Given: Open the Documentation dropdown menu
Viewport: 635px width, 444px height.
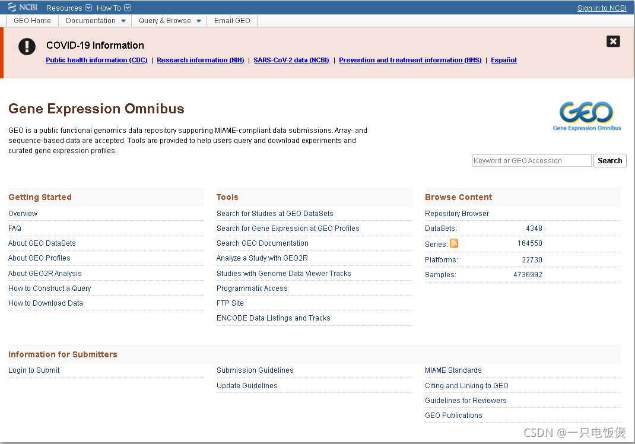Looking at the screenshot, I should 123,21.
